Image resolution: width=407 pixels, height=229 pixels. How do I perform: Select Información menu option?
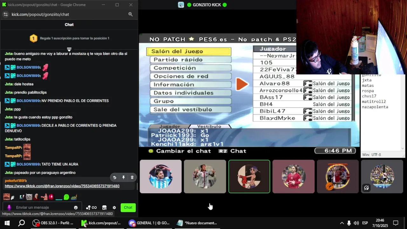tap(190, 84)
